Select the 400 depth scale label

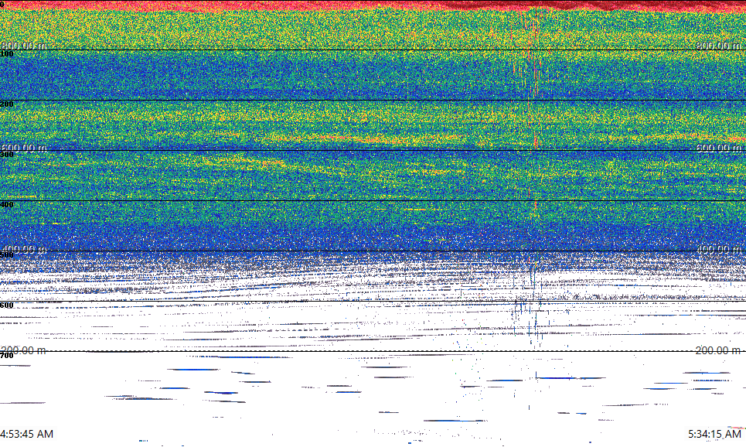click(x=7, y=205)
